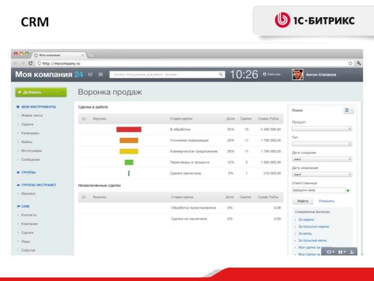Viewport: 374px width, 281px height.
Task: Open the Фриланс extranet group
Action: 28,193
